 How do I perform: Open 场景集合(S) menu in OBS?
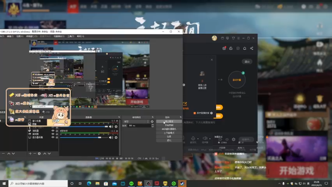[x=59, y=36]
